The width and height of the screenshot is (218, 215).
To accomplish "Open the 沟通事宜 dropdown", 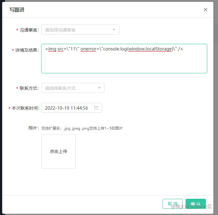I will point(80,30).
